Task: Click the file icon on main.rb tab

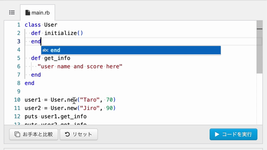Action: pyautogui.click(x=28, y=12)
